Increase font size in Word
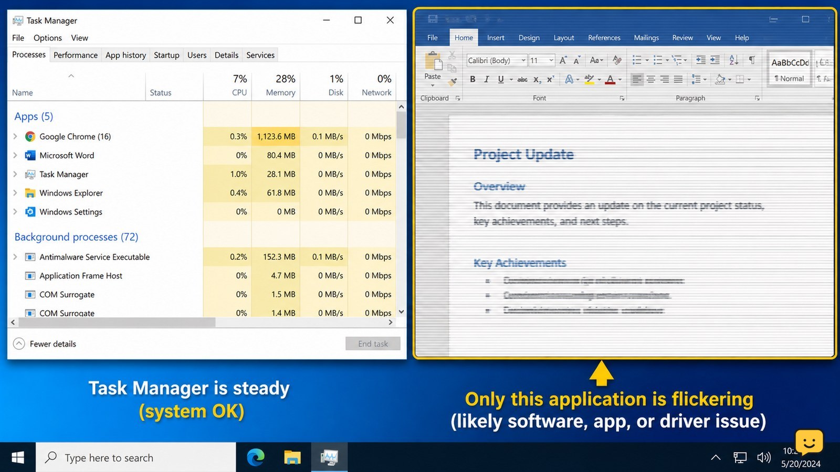The image size is (840, 472). (x=563, y=60)
